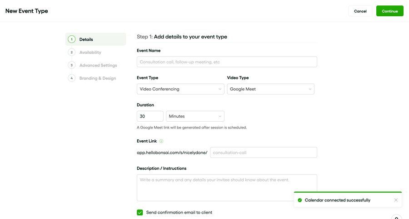
Task: Click the Event Link label text
Action: pos(147,141)
